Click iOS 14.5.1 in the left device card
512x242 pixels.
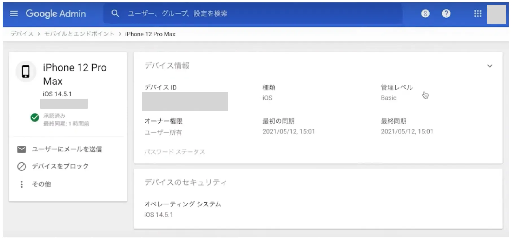click(x=57, y=94)
